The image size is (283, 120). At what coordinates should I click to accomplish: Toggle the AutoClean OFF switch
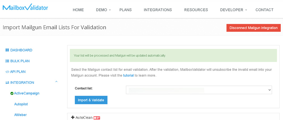click(97, 118)
